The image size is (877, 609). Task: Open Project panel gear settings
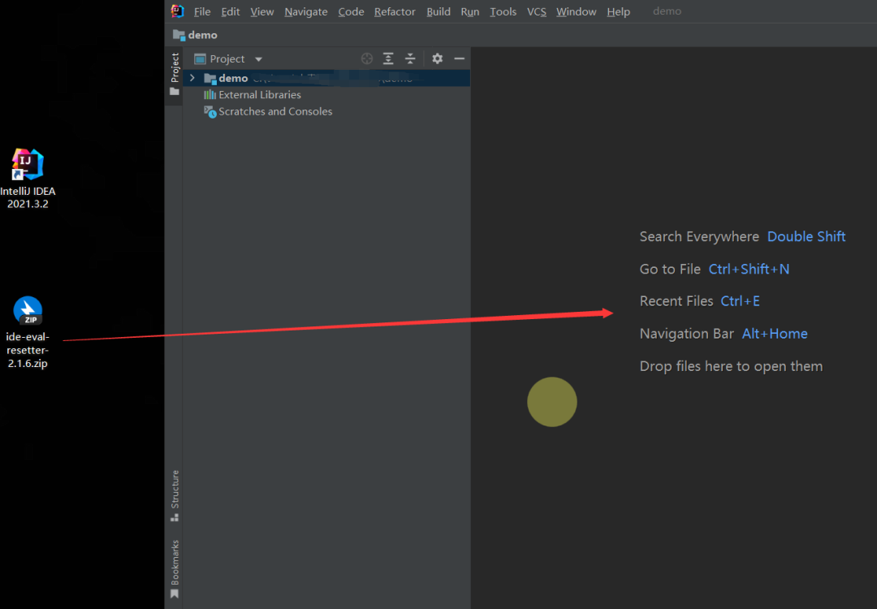click(x=438, y=58)
